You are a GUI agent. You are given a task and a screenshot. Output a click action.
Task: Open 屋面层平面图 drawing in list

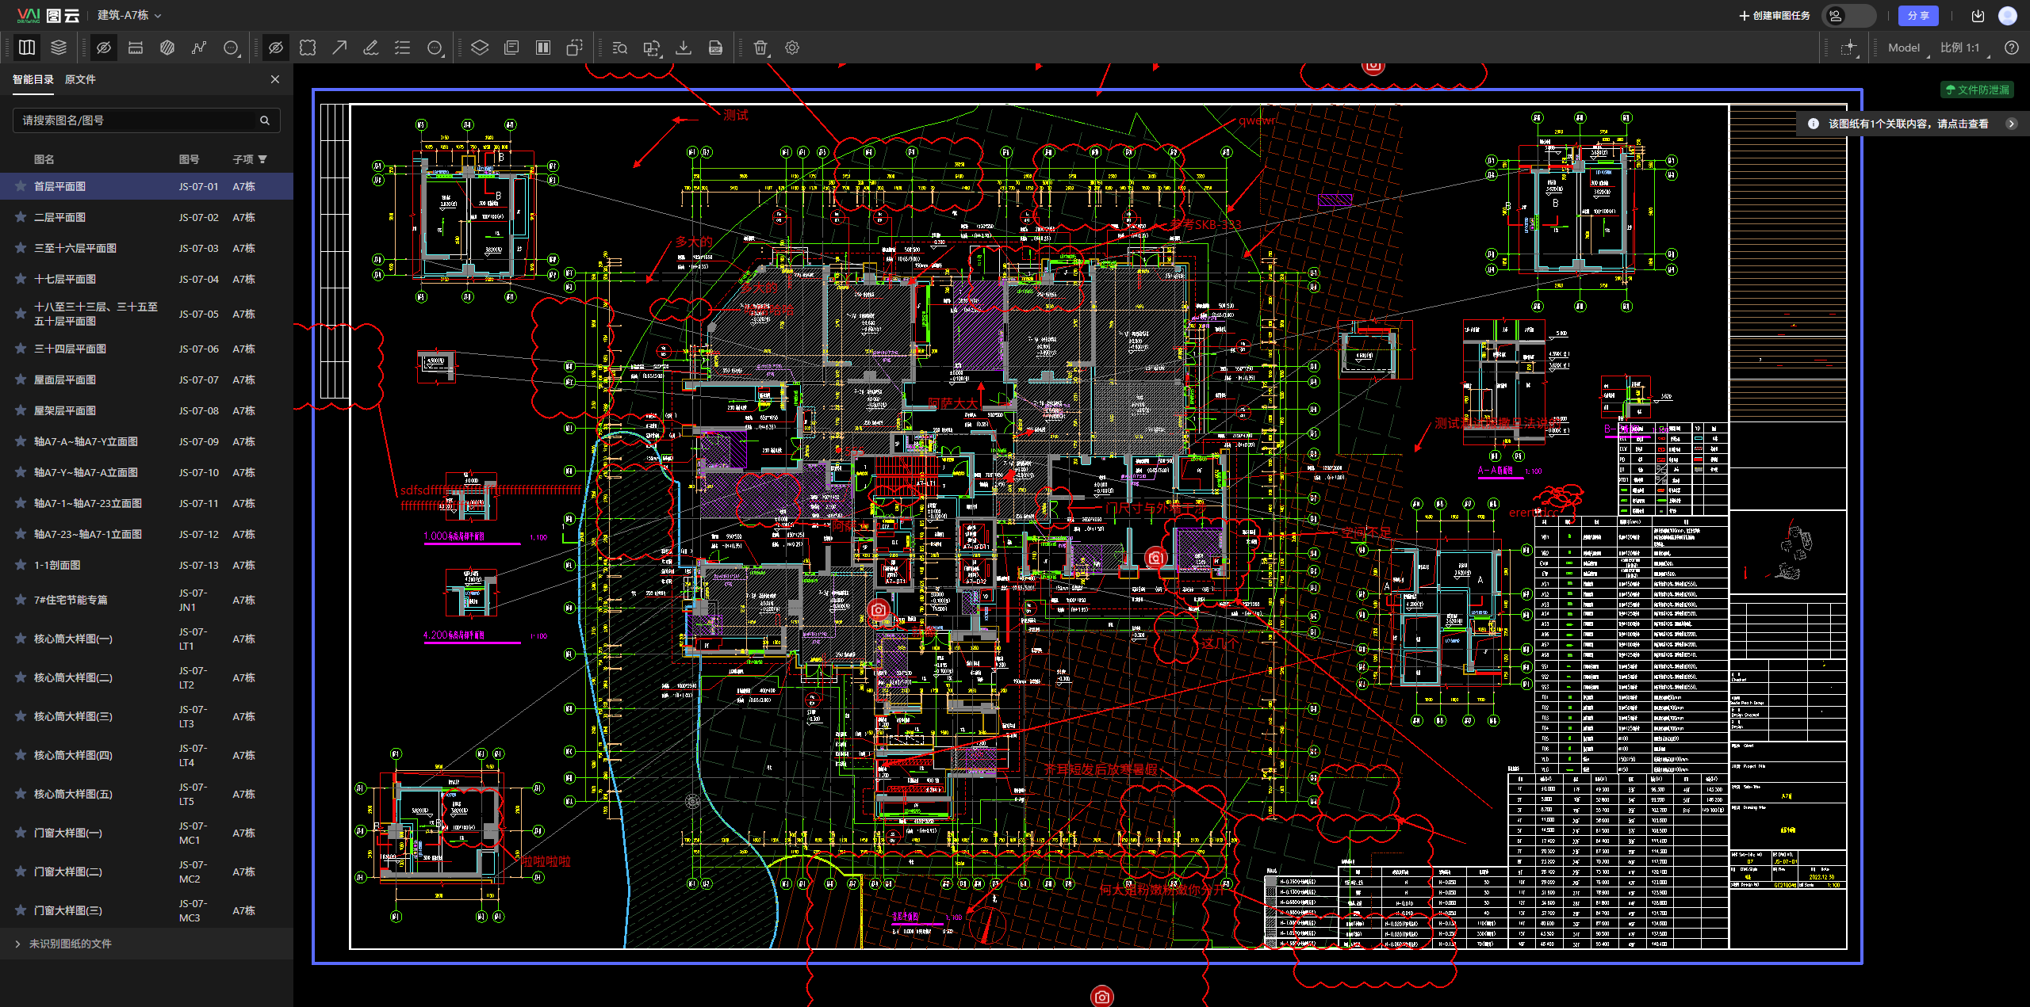65,380
